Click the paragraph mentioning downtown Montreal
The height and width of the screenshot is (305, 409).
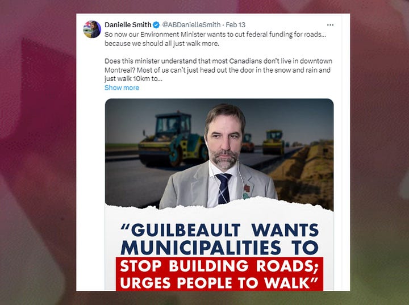[218, 70]
